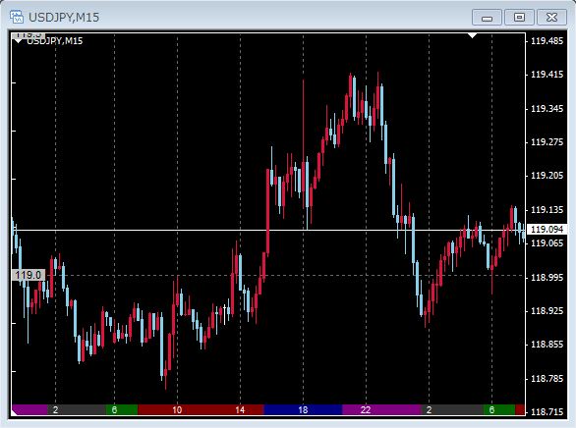The height and width of the screenshot is (428, 576).
Task: Click the 119.485 level on price scale
Action: [x=547, y=40]
